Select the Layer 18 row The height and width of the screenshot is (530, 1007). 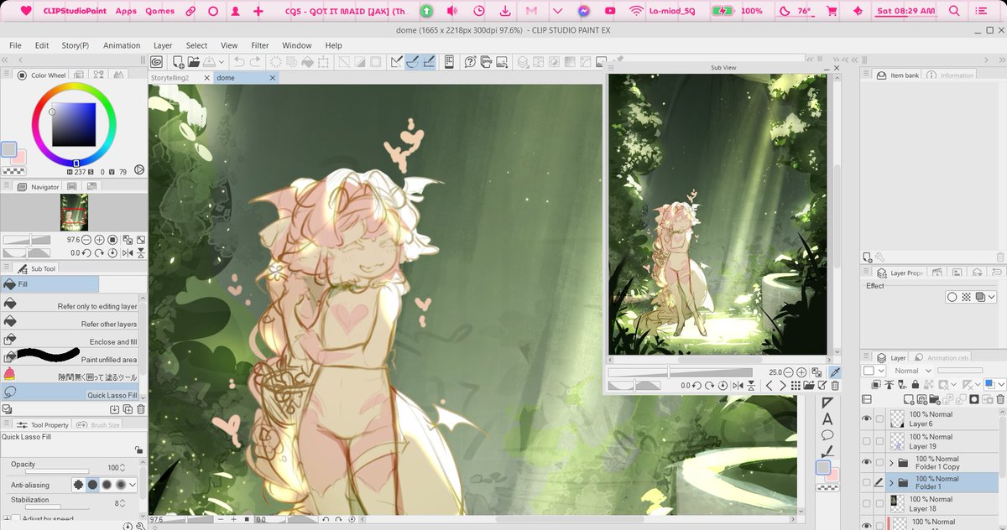tap(931, 503)
